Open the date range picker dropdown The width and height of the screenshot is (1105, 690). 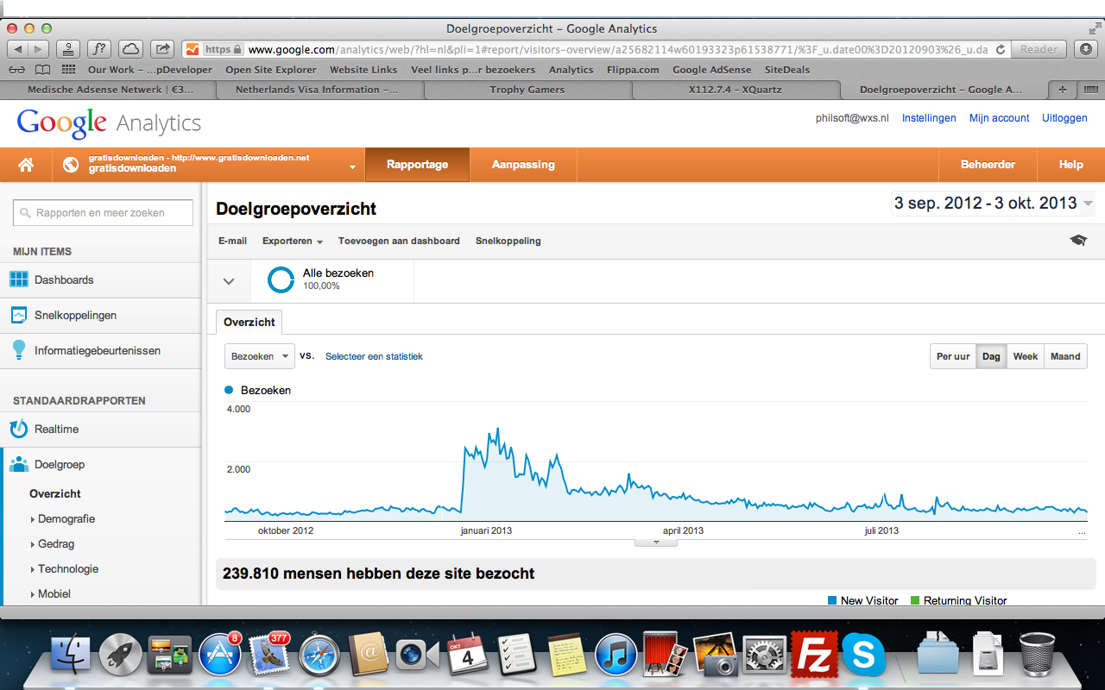pyautogui.click(x=993, y=204)
